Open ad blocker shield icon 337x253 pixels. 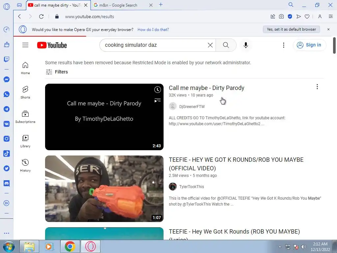[x=290, y=16]
